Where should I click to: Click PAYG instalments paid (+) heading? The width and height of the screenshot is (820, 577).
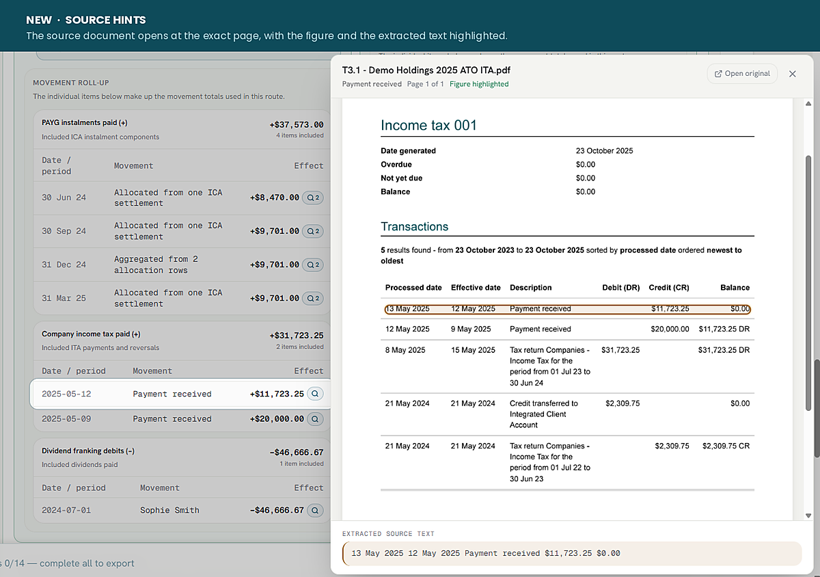[x=85, y=123]
